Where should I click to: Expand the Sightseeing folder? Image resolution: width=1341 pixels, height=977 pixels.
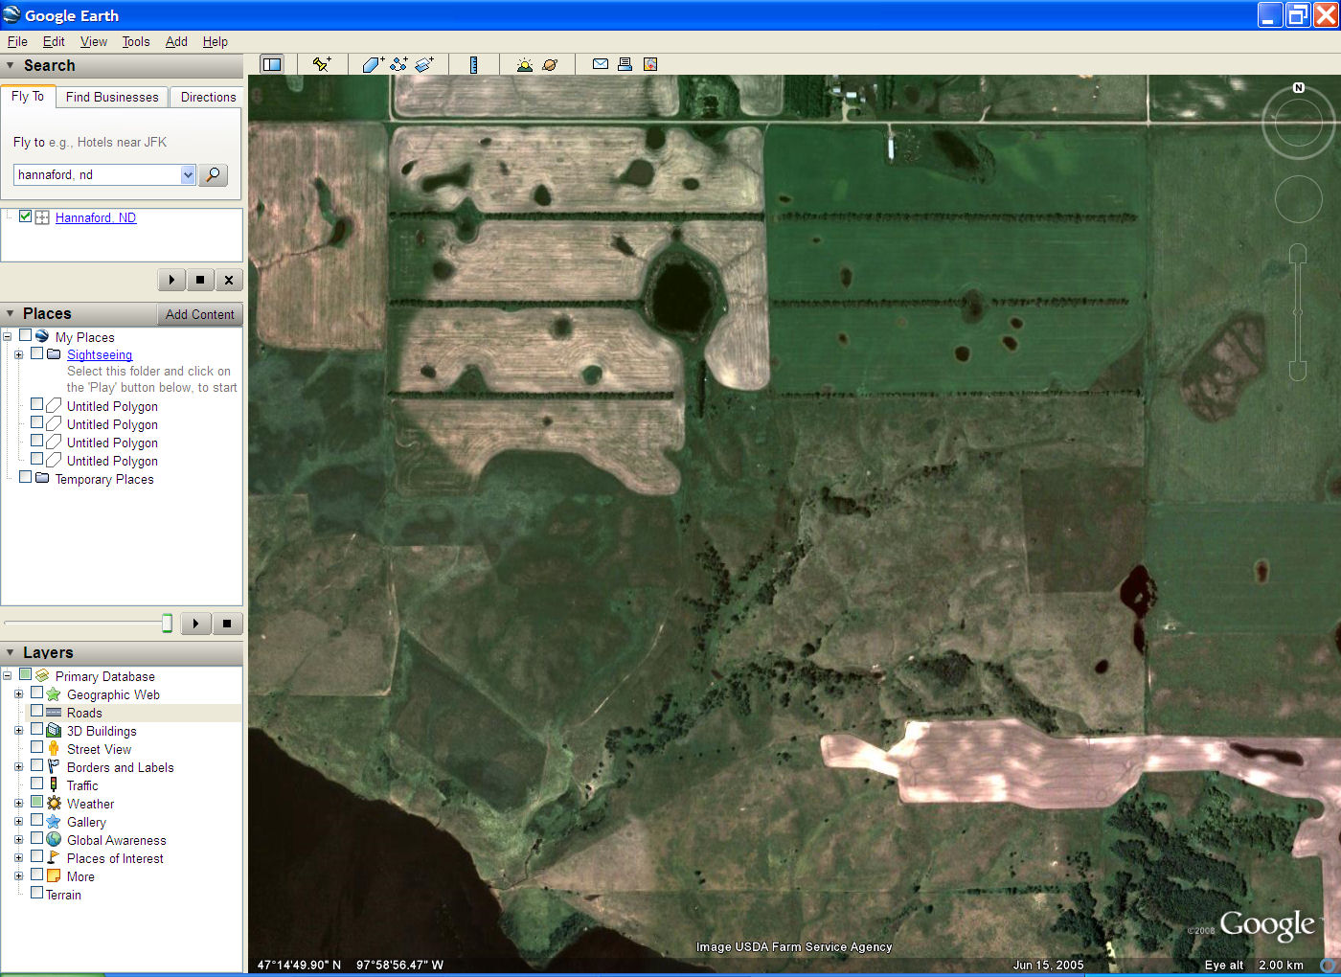pyautogui.click(x=18, y=354)
